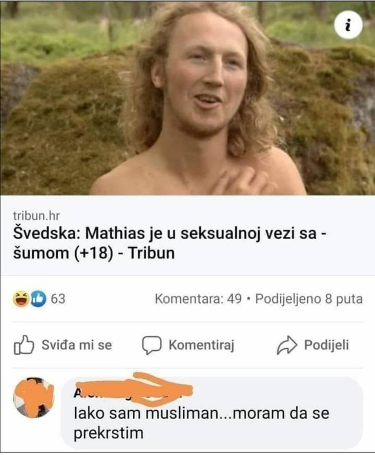Image resolution: width=375 pixels, height=455 pixels.
Task: Open the article preview photo
Action: coord(187,98)
